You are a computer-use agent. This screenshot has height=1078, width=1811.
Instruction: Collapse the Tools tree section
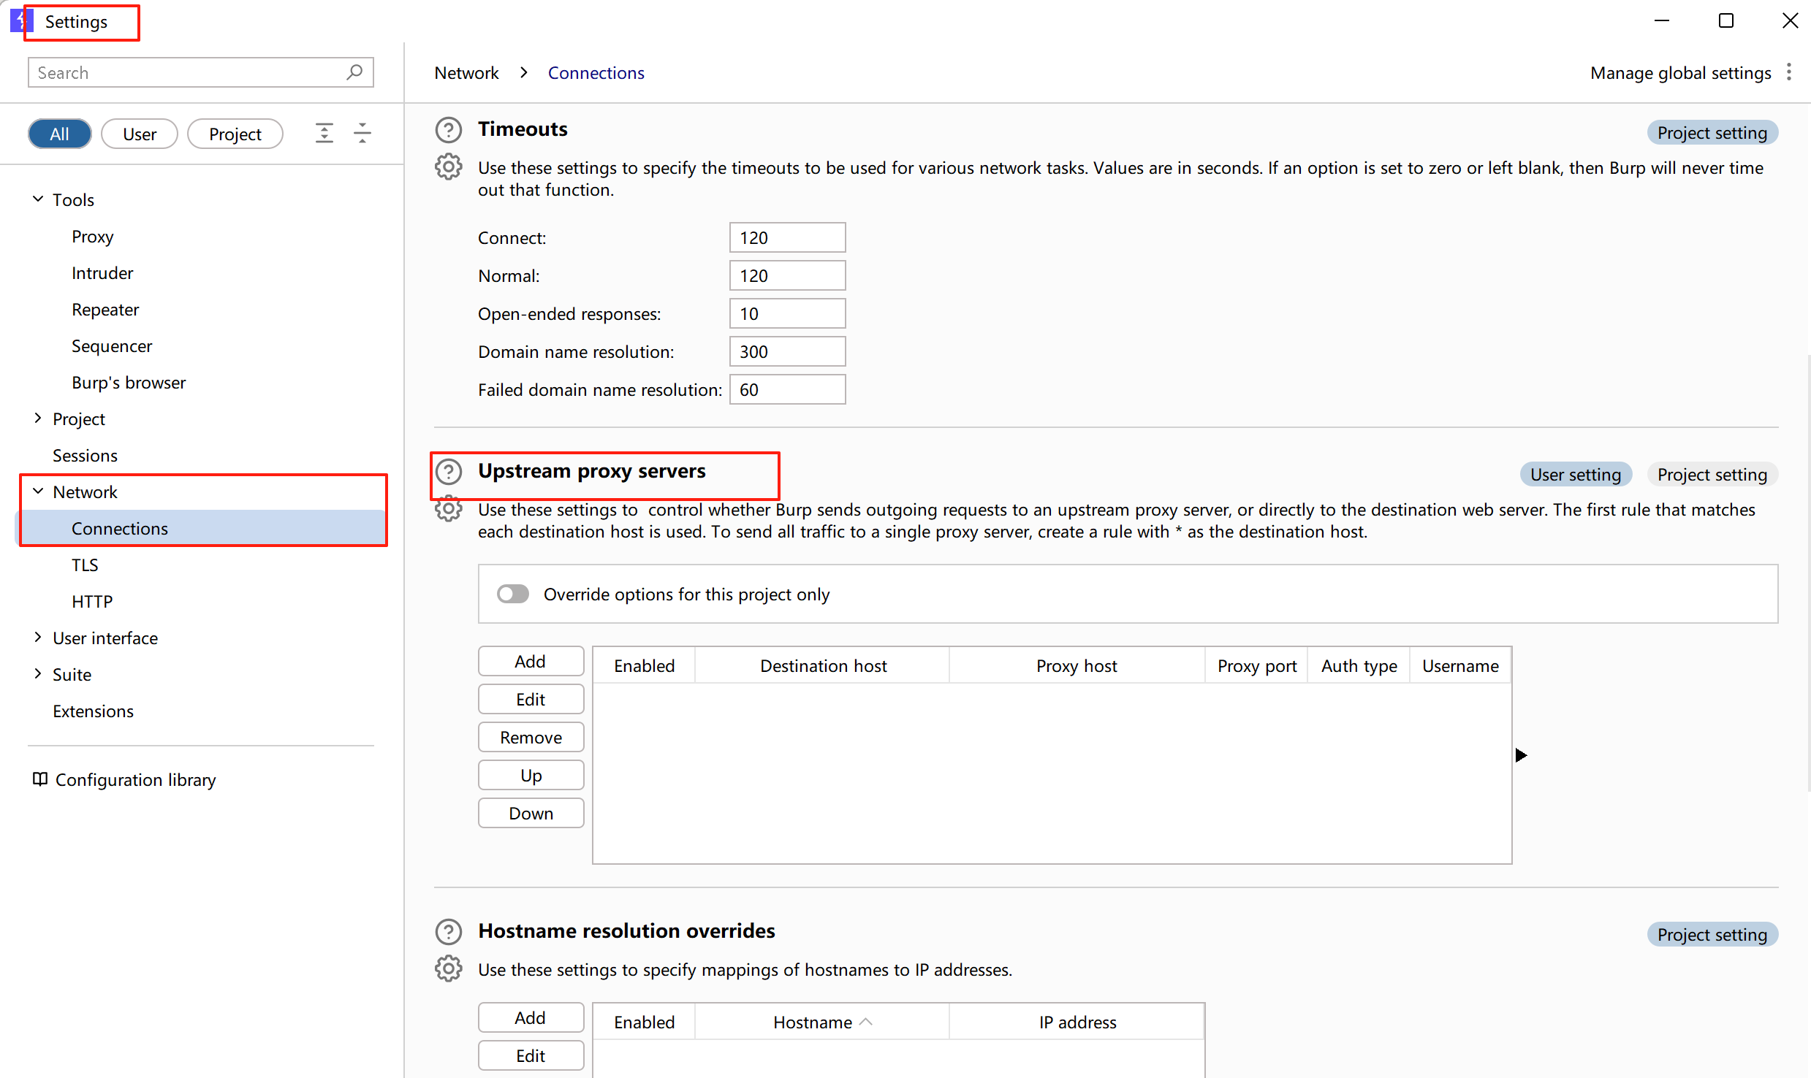click(38, 199)
